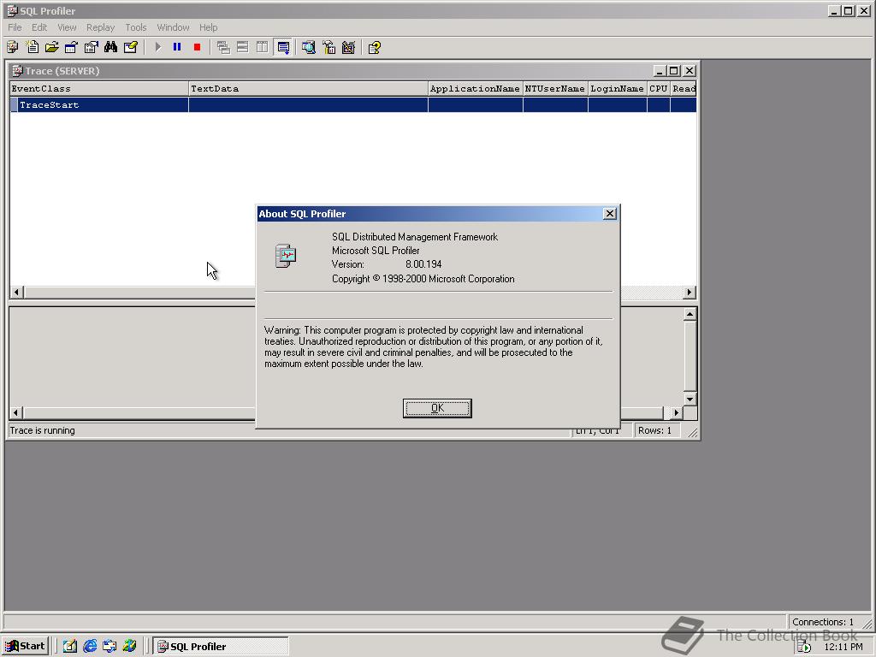
Task: Click the New Template icon with sparkle
Action: [x=33, y=48]
